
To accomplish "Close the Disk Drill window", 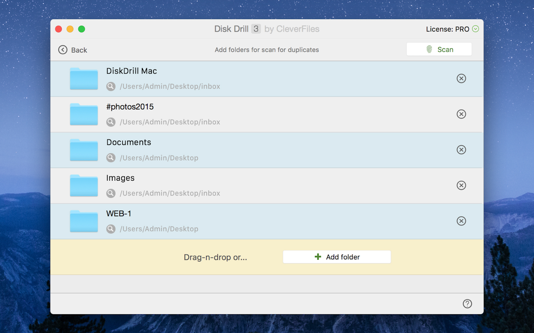I will click(x=58, y=29).
